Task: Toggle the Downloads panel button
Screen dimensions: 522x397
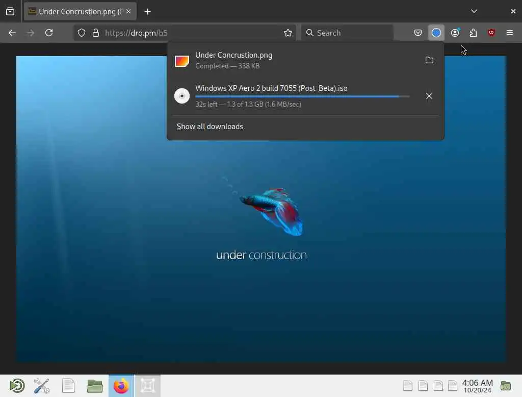Action: click(436, 33)
